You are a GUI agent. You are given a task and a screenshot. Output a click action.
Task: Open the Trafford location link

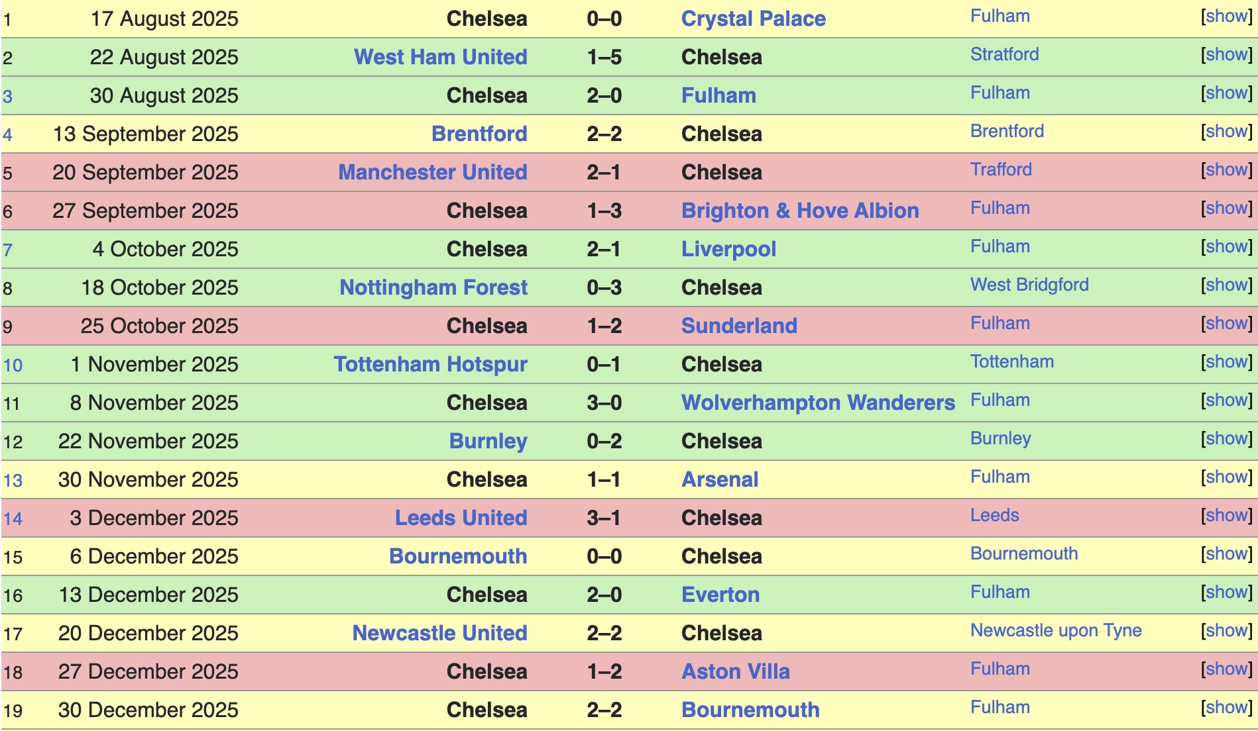(1001, 170)
